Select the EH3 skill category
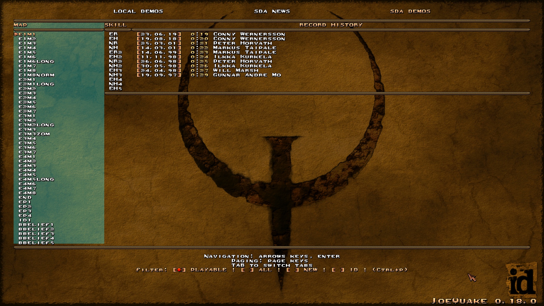544x306 pixels. (x=116, y=70)
